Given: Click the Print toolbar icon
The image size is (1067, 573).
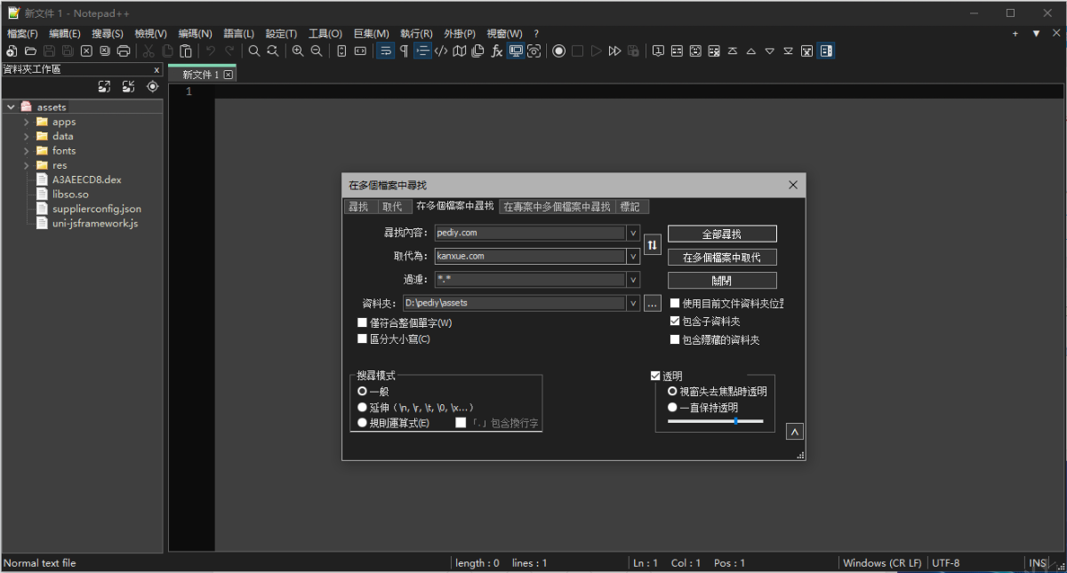Looking at the screenshot, I should (124, 51).
